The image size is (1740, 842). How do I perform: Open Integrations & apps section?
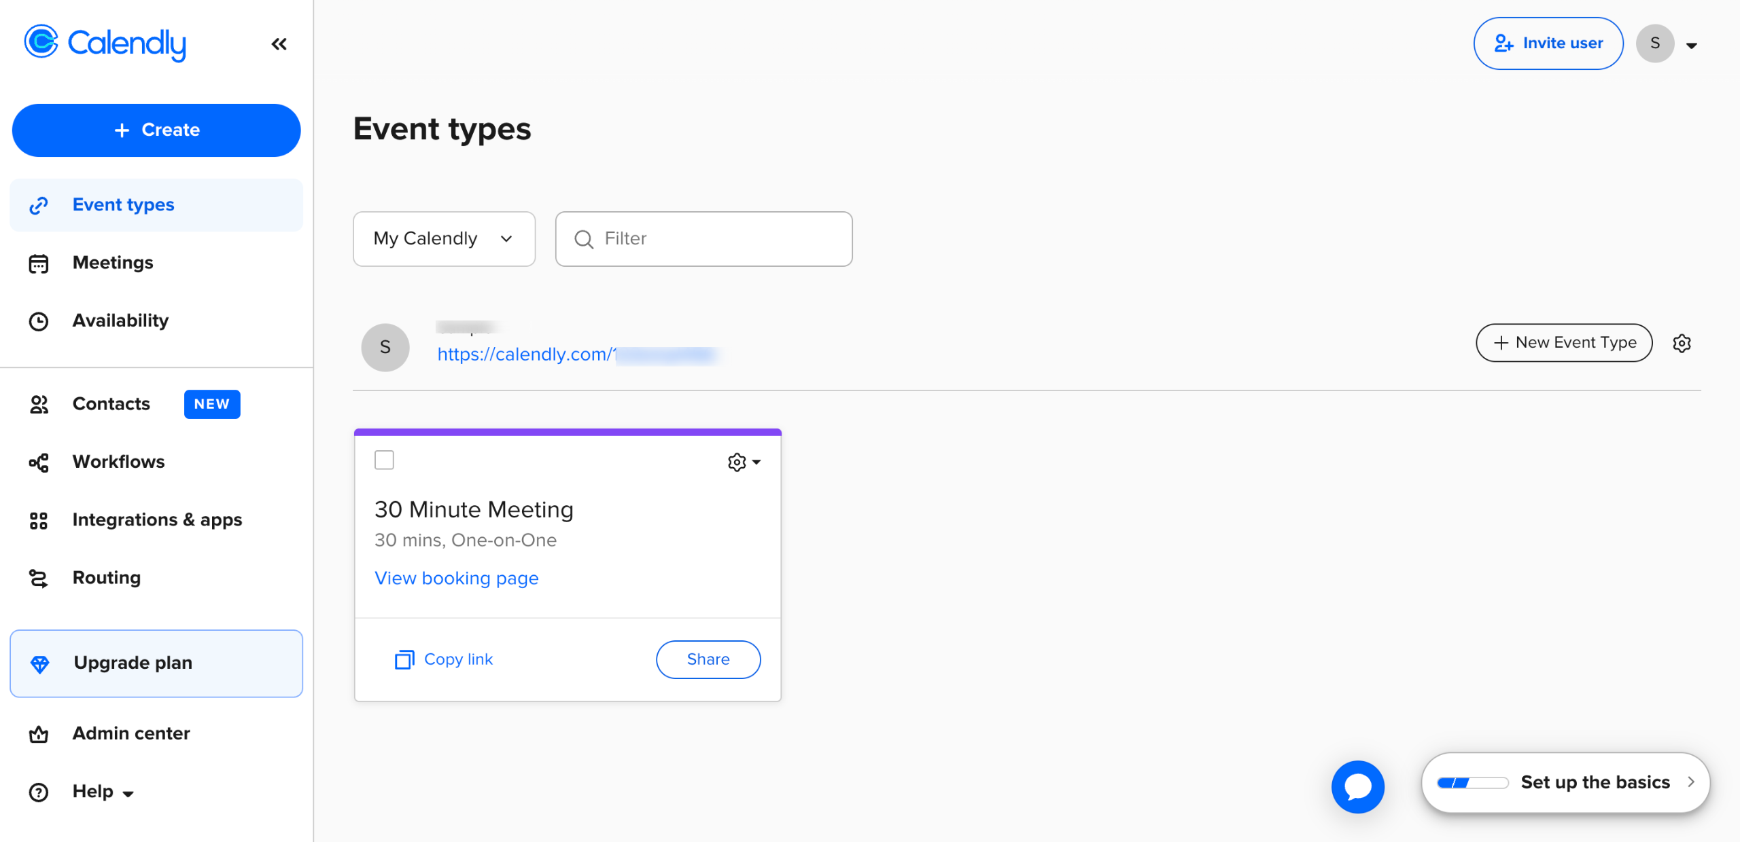pyautogui.click(x=157, y=520)
